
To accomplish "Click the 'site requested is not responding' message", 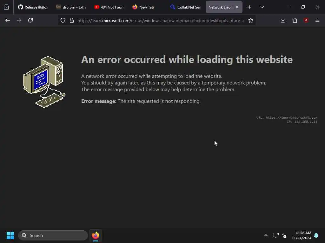I will (x=159, y=101).
